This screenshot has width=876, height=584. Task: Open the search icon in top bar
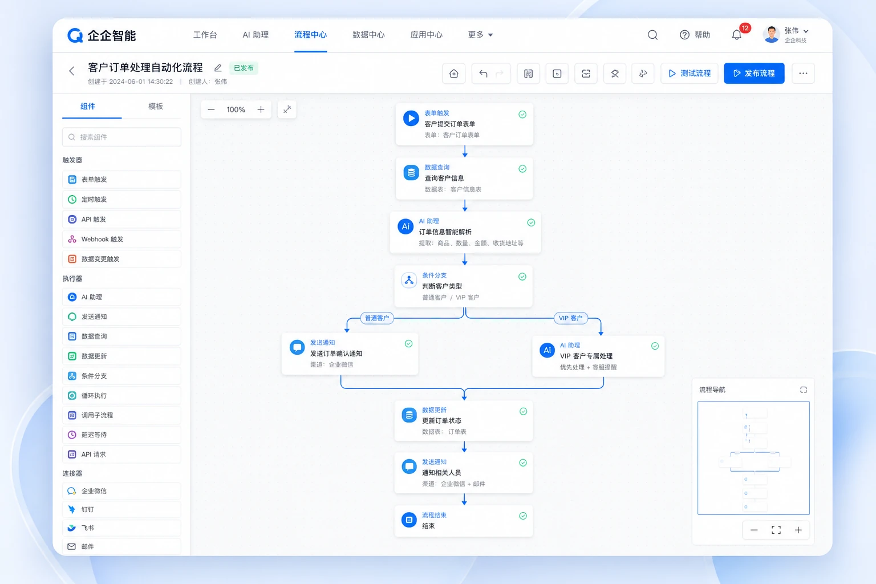click(652, 35)
